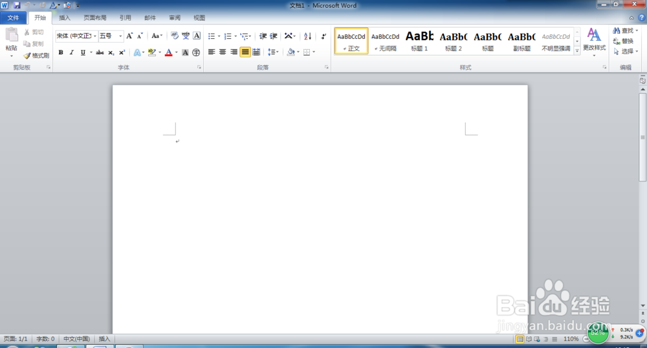Switch to the Review tab
The height and width of the screenshot is (348, 647).
point(175,17)
